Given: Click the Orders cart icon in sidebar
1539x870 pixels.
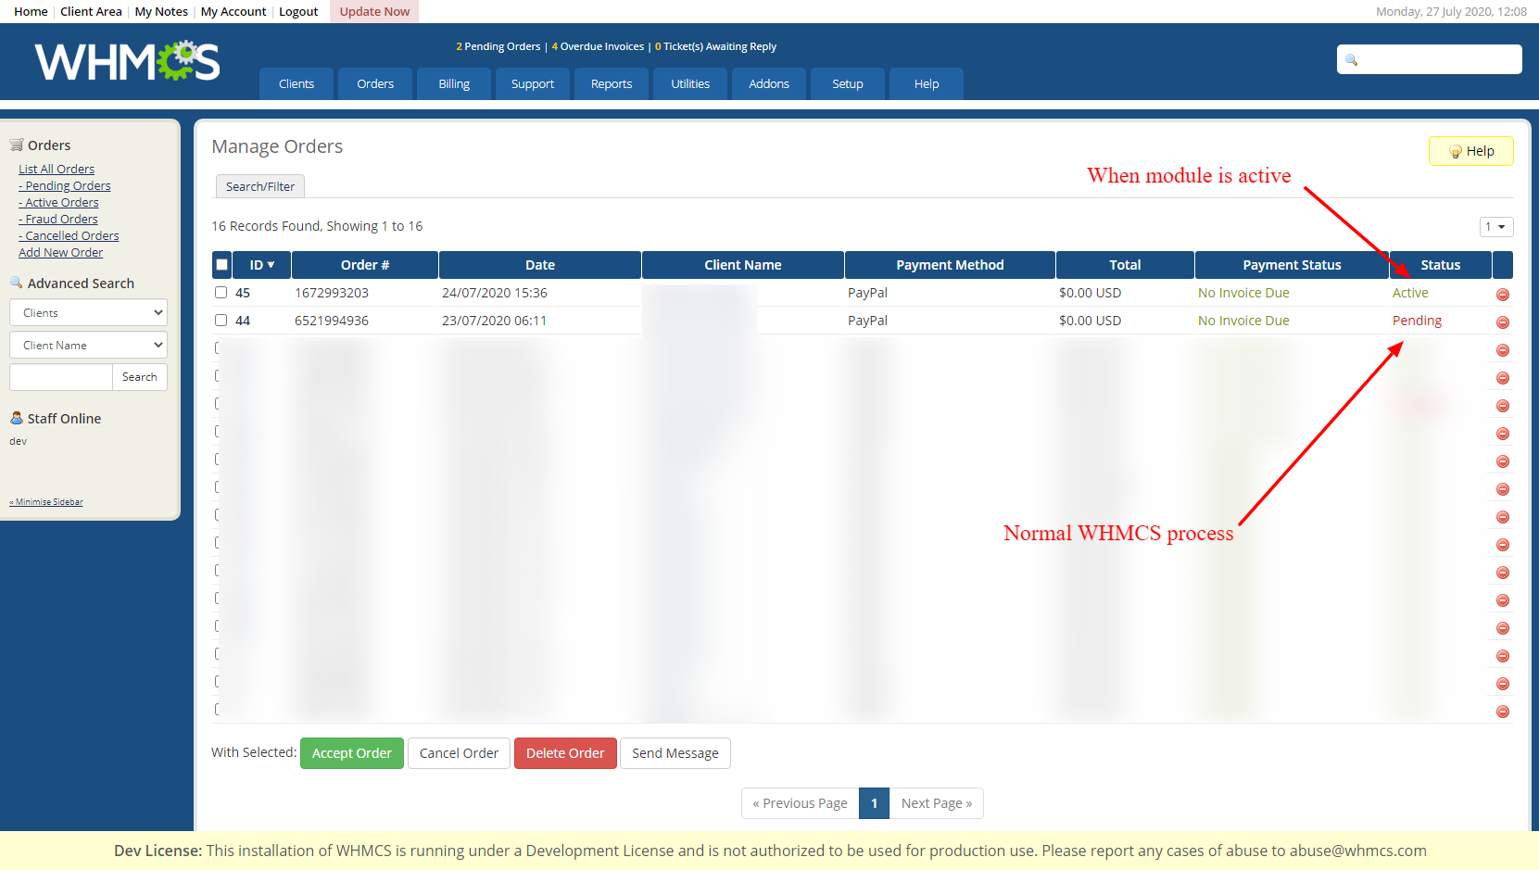Looking at the screenshot, I should [16, 145].
